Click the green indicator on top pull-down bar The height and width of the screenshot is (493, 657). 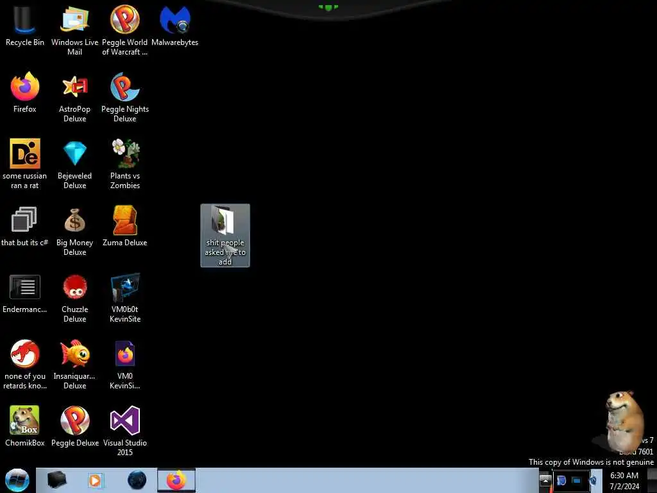tap(328, 7)
